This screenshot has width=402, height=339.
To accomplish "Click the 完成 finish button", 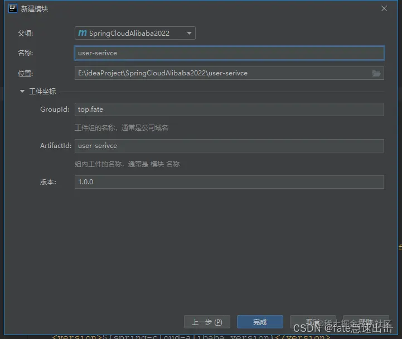I will 260,322.
